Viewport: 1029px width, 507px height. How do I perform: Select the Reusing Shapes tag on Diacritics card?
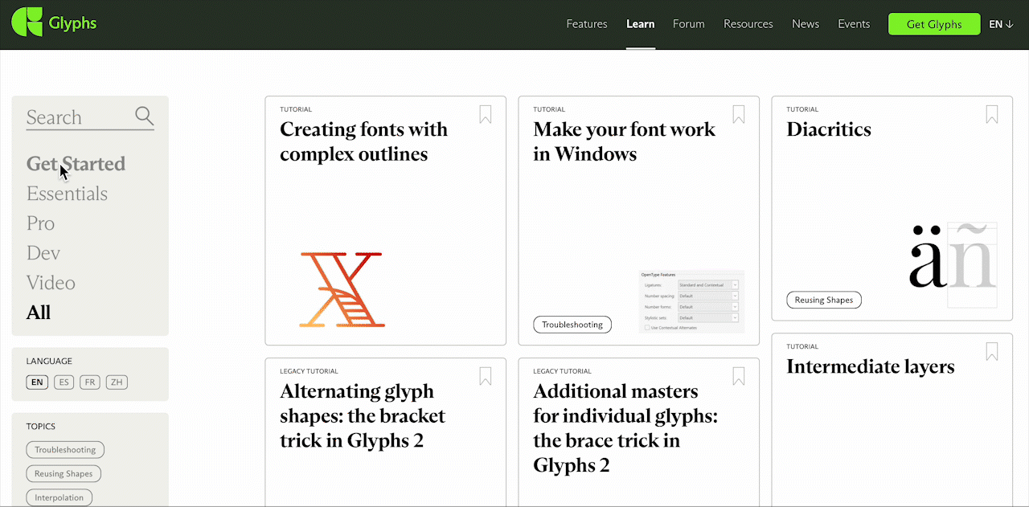pos(824,300)
